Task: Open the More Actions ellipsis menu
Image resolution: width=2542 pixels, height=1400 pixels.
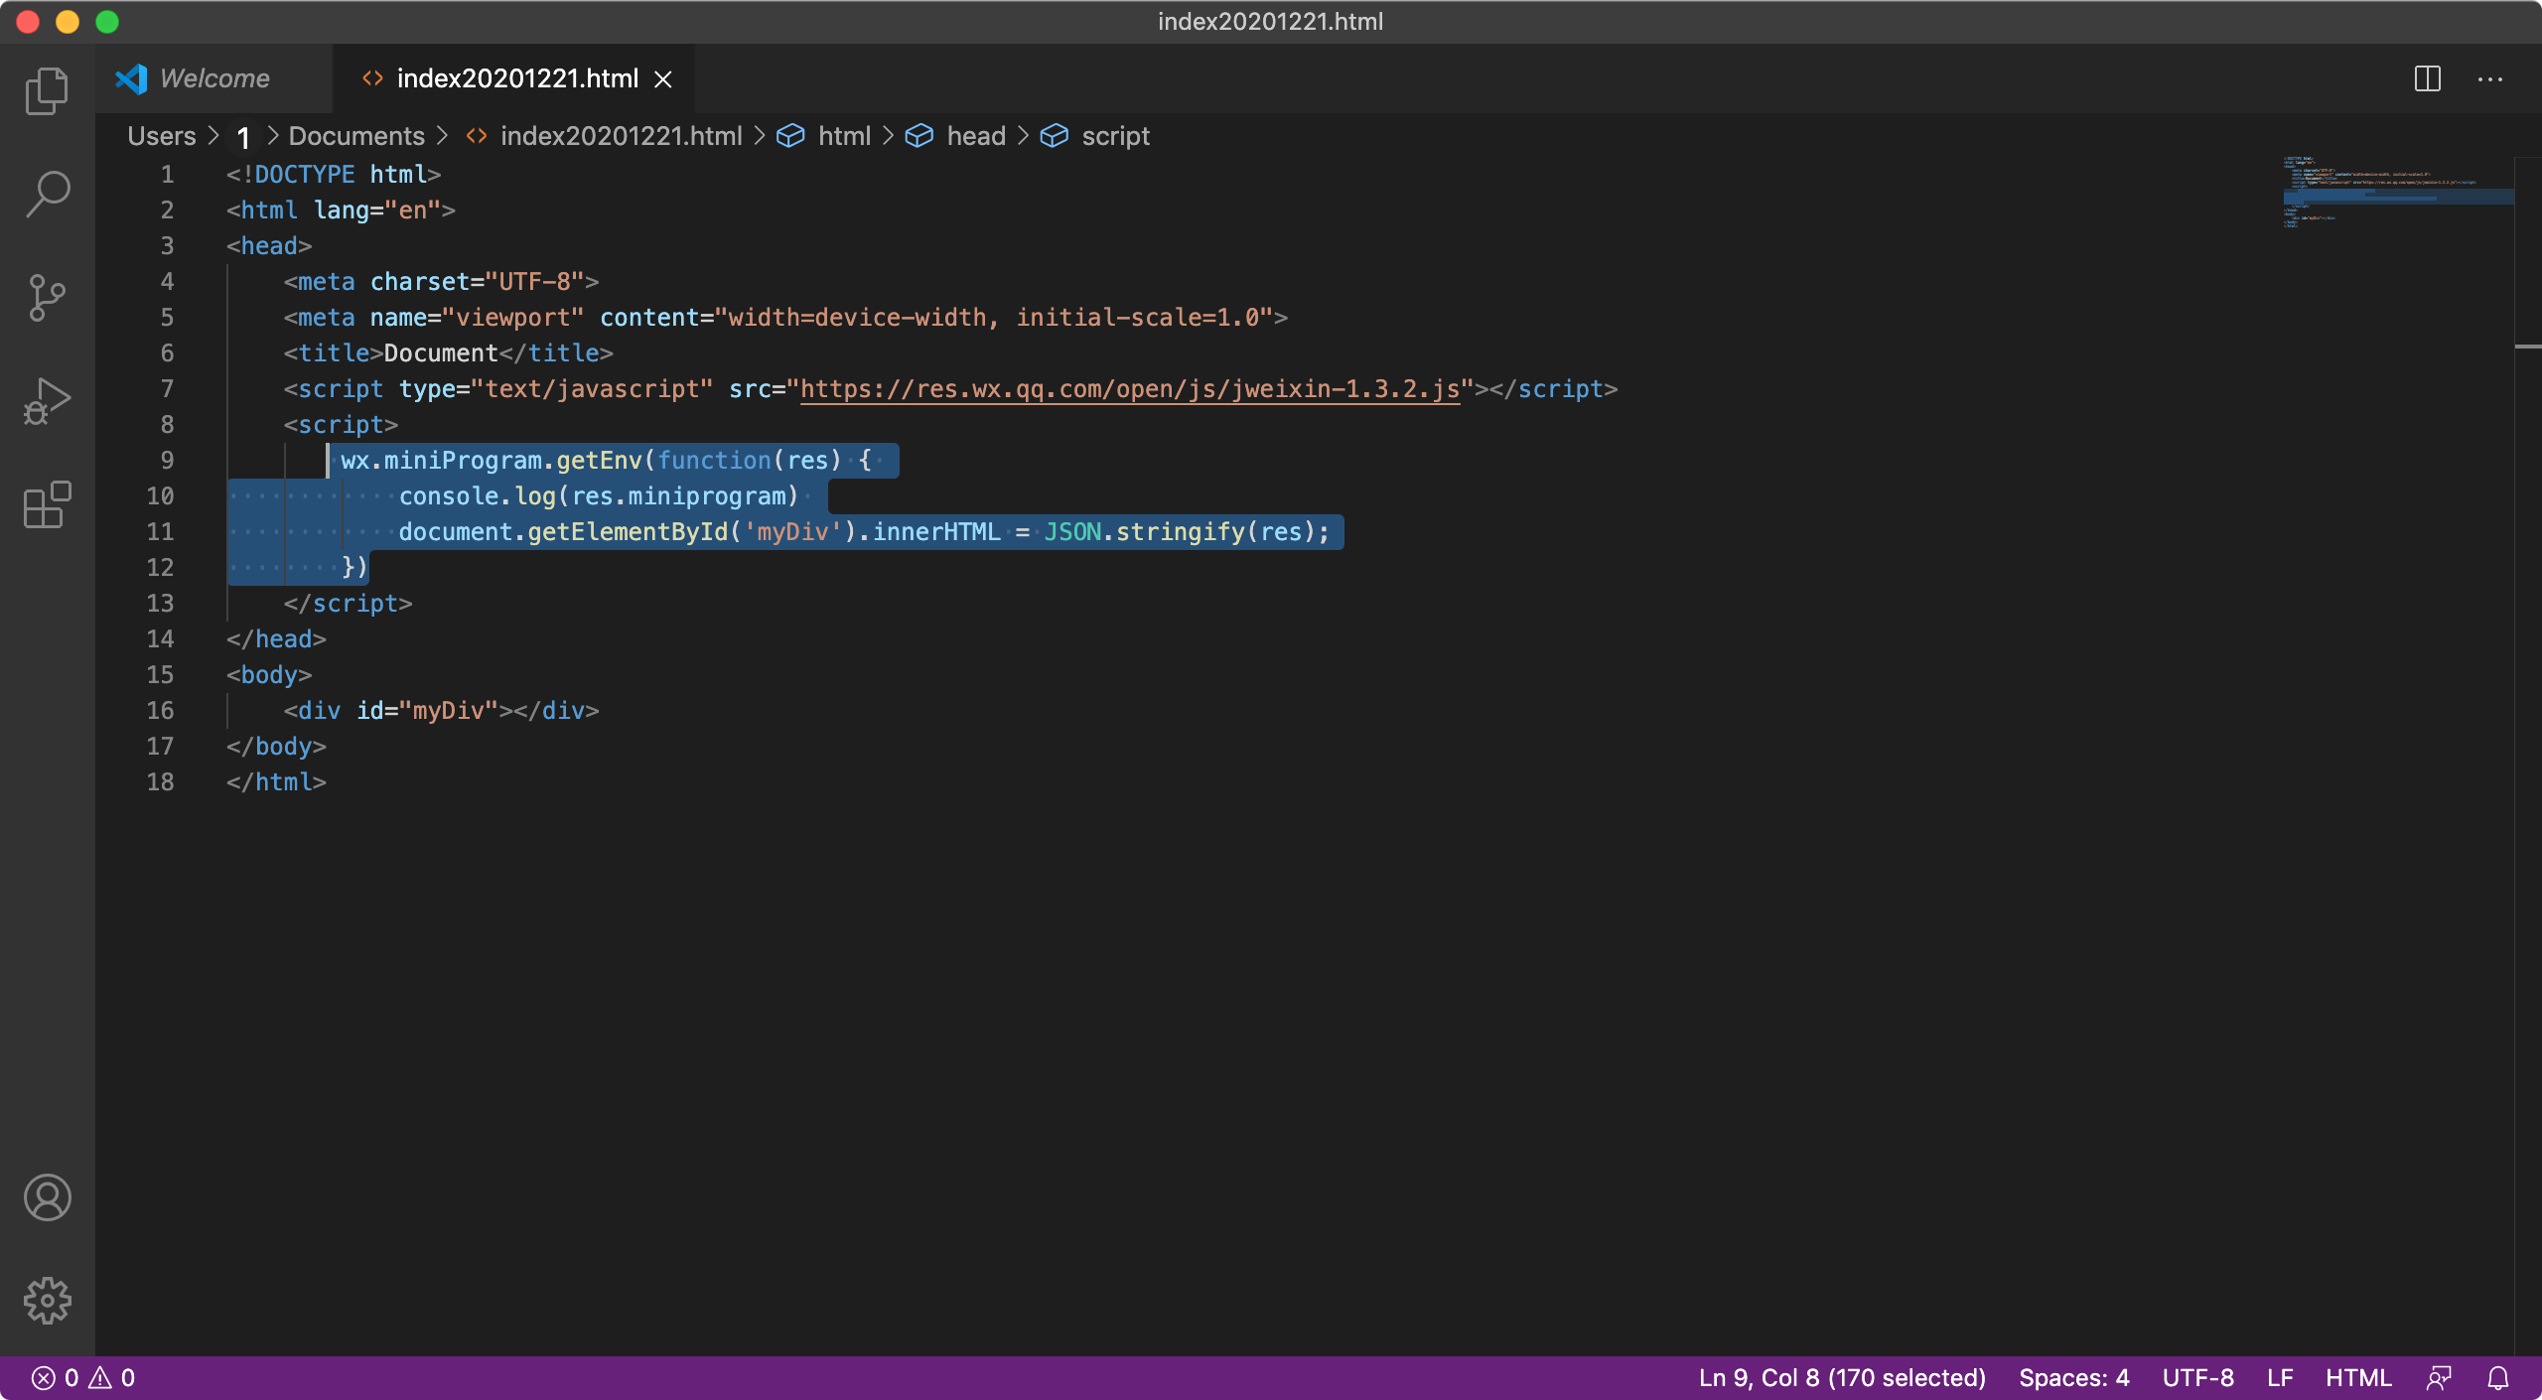Action: (x=2489, y=79)
